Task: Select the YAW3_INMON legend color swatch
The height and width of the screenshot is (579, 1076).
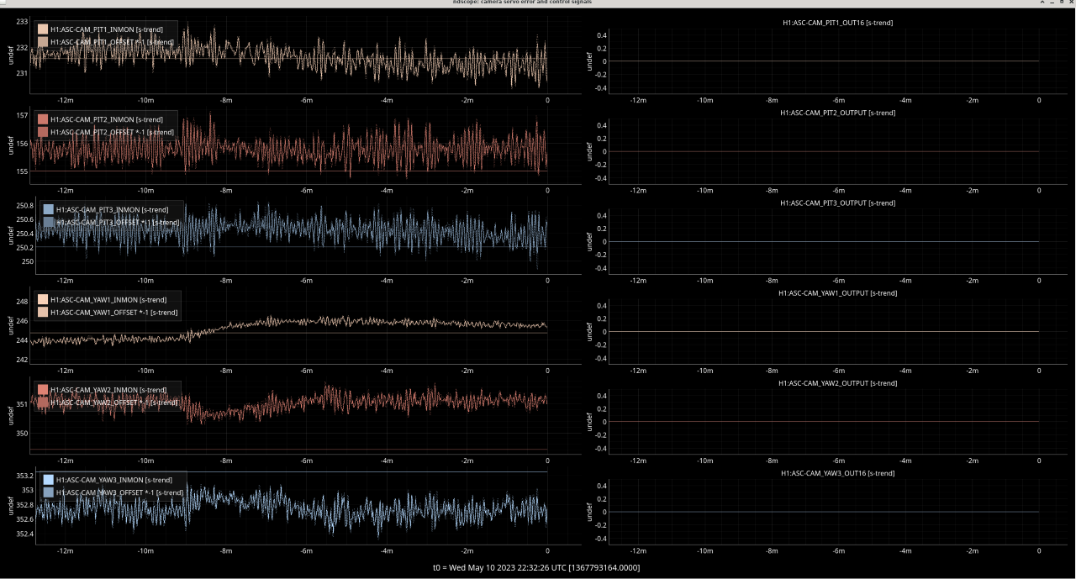Action: coord(49,480)
